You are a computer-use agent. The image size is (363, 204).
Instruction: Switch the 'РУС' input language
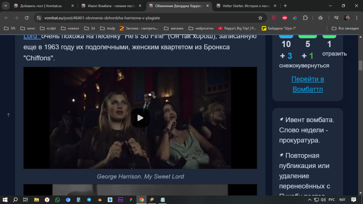[332, 199]
